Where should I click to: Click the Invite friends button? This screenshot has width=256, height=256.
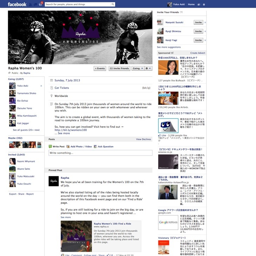(120, 68)
